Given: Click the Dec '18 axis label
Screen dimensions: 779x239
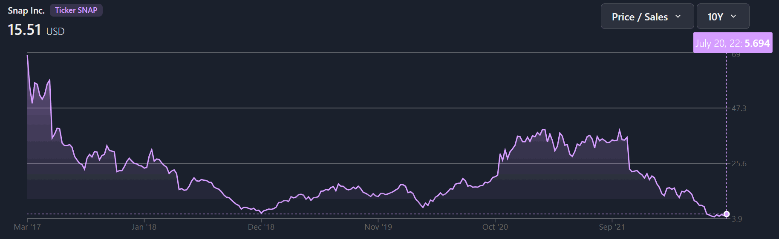Looking at the screenshot, I should click(x=261, y=227).
